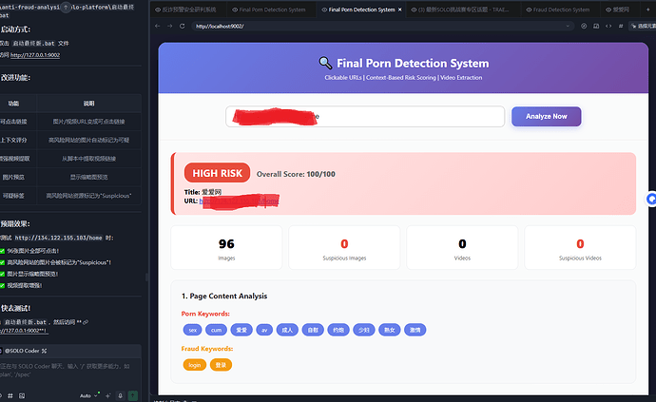Click the Overall Score 100/100 text

296,174
